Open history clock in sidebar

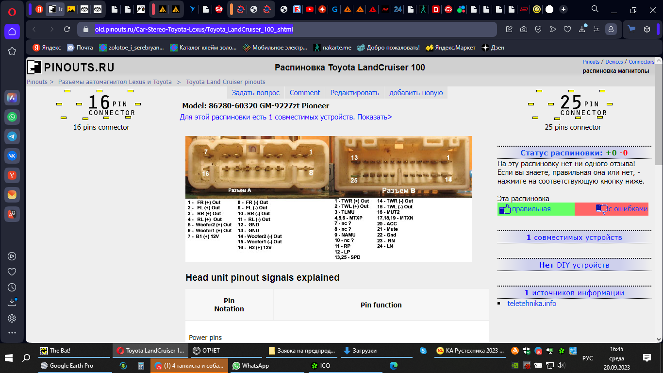12,287
